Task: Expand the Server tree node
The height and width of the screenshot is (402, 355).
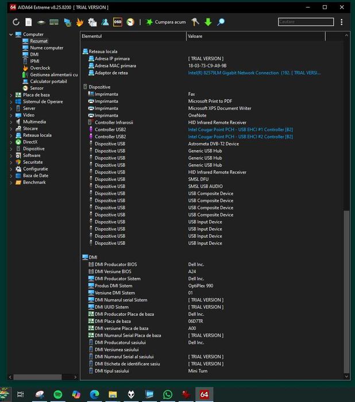Action: point(11,109)
